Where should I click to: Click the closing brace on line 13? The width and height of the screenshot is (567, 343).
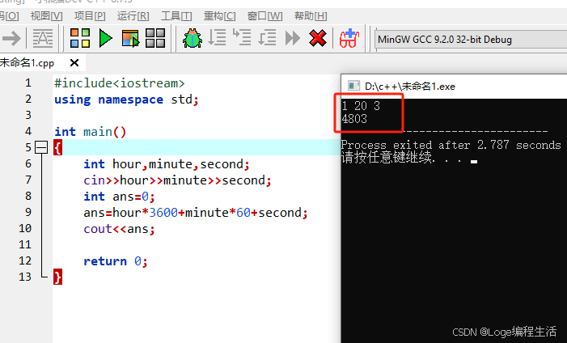pyautogui.click(x=57, y=277)
